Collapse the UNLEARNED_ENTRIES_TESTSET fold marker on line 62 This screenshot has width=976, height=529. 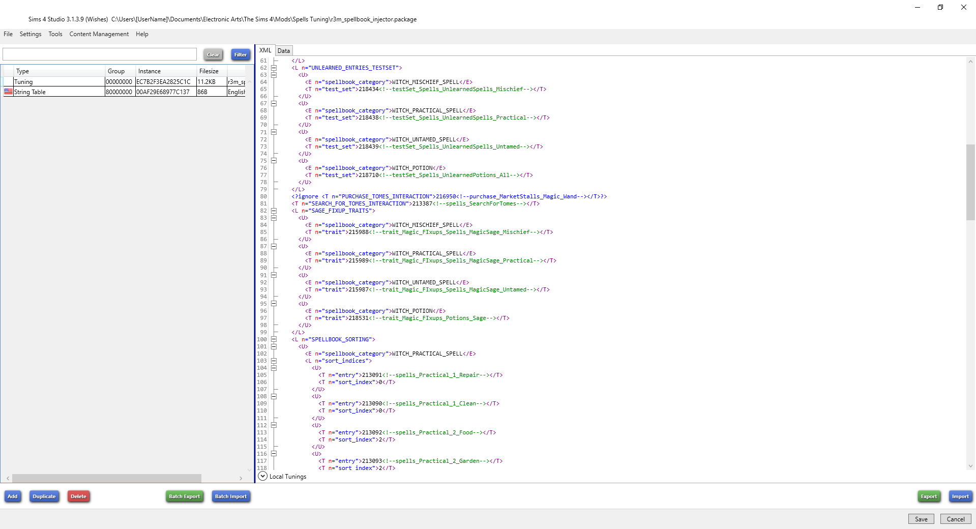274,68
